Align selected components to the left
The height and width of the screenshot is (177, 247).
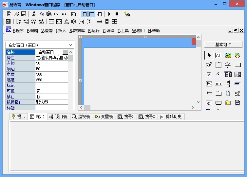tap(18, 21)
